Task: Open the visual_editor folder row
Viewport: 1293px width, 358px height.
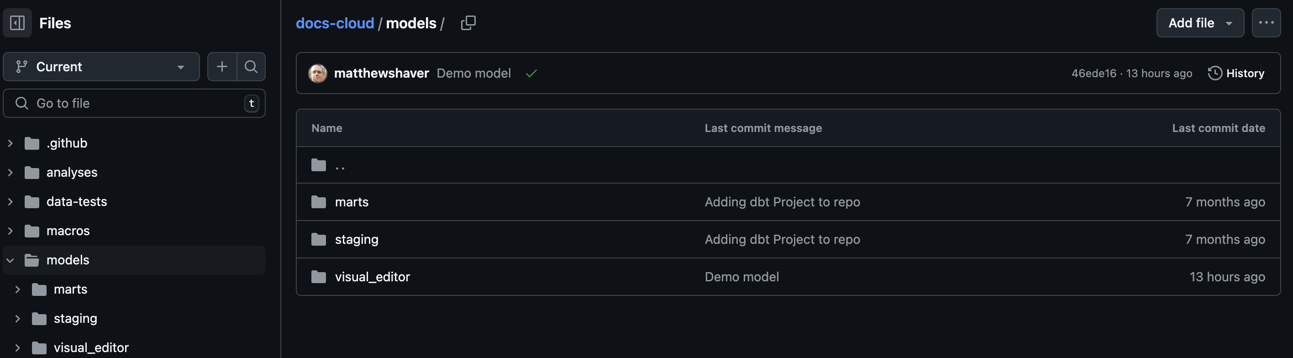Action: pos(372,276)
